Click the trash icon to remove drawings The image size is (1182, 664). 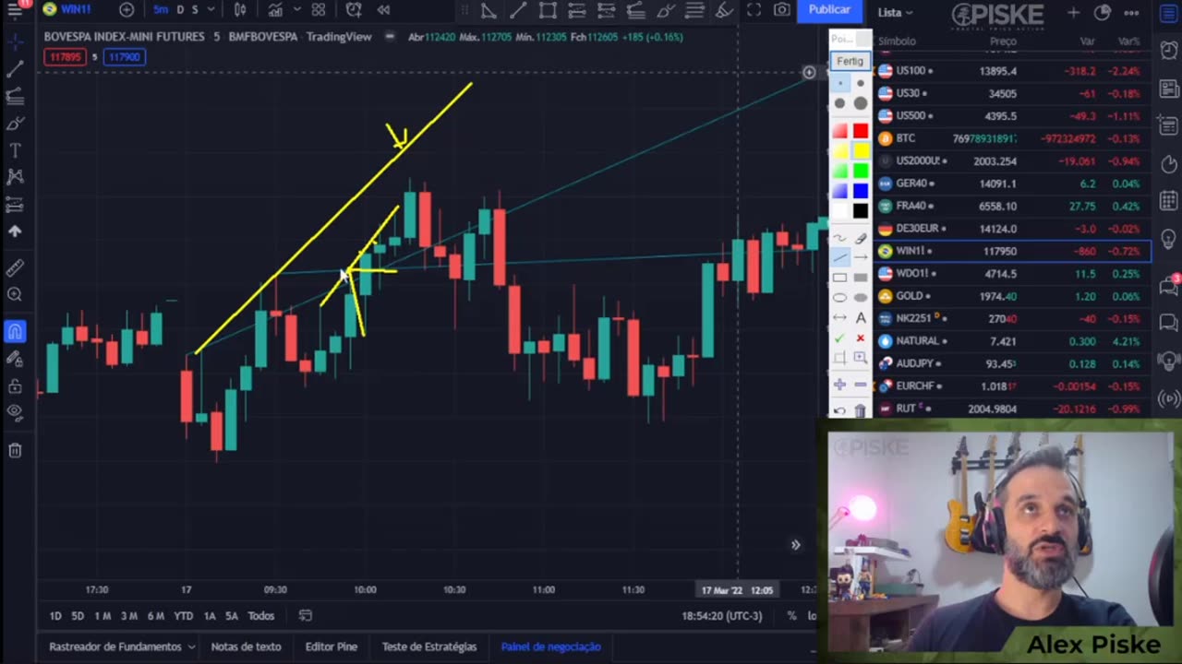point(15,450)
